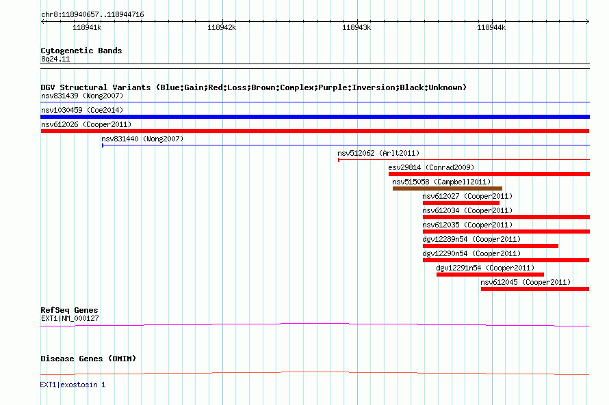
Task: Open the DGV Structural Variants track title
Action: click(x=253, y=87)
